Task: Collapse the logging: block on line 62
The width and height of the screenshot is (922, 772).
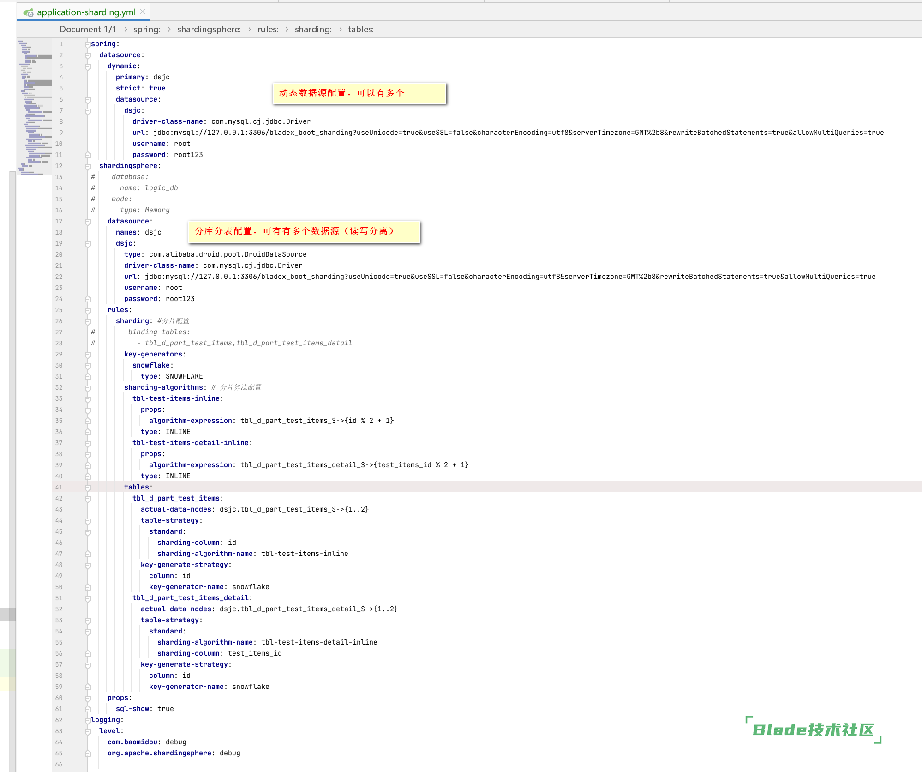Action: pyautogui.click(x=88, y=720)
